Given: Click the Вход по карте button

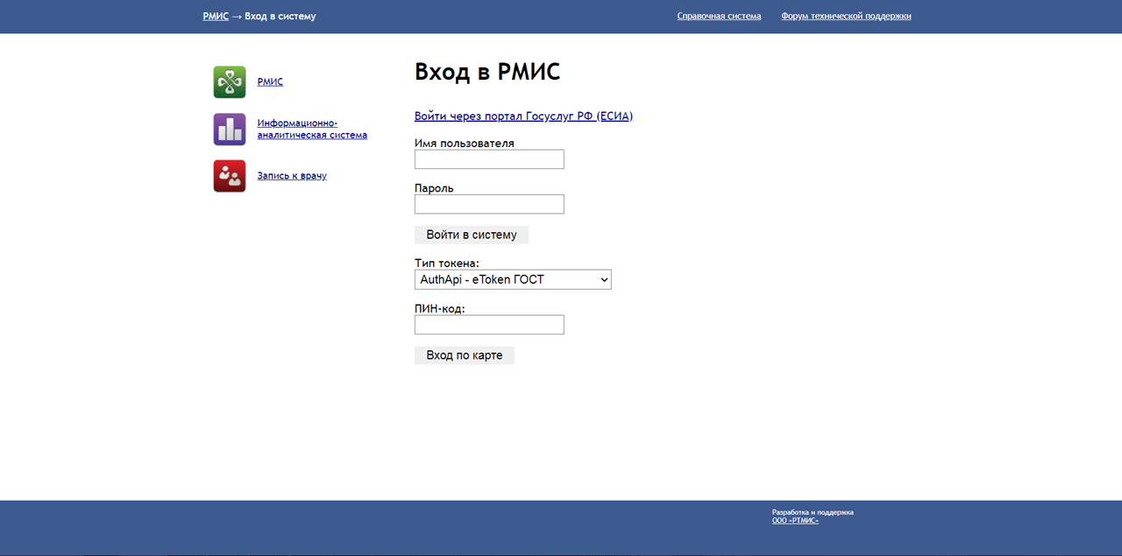Looking at the screenshot, I should click(x=465, y=355).
